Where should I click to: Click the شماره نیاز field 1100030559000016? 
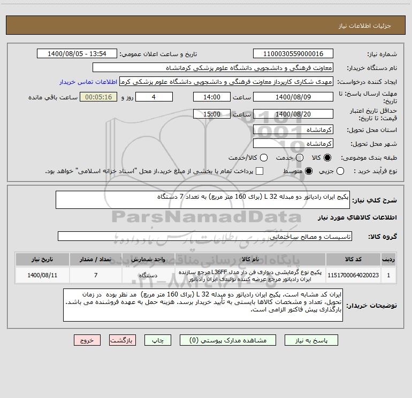pos(293,54)
